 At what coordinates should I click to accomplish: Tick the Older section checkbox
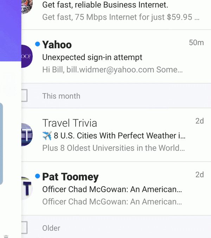click(24, 228)
